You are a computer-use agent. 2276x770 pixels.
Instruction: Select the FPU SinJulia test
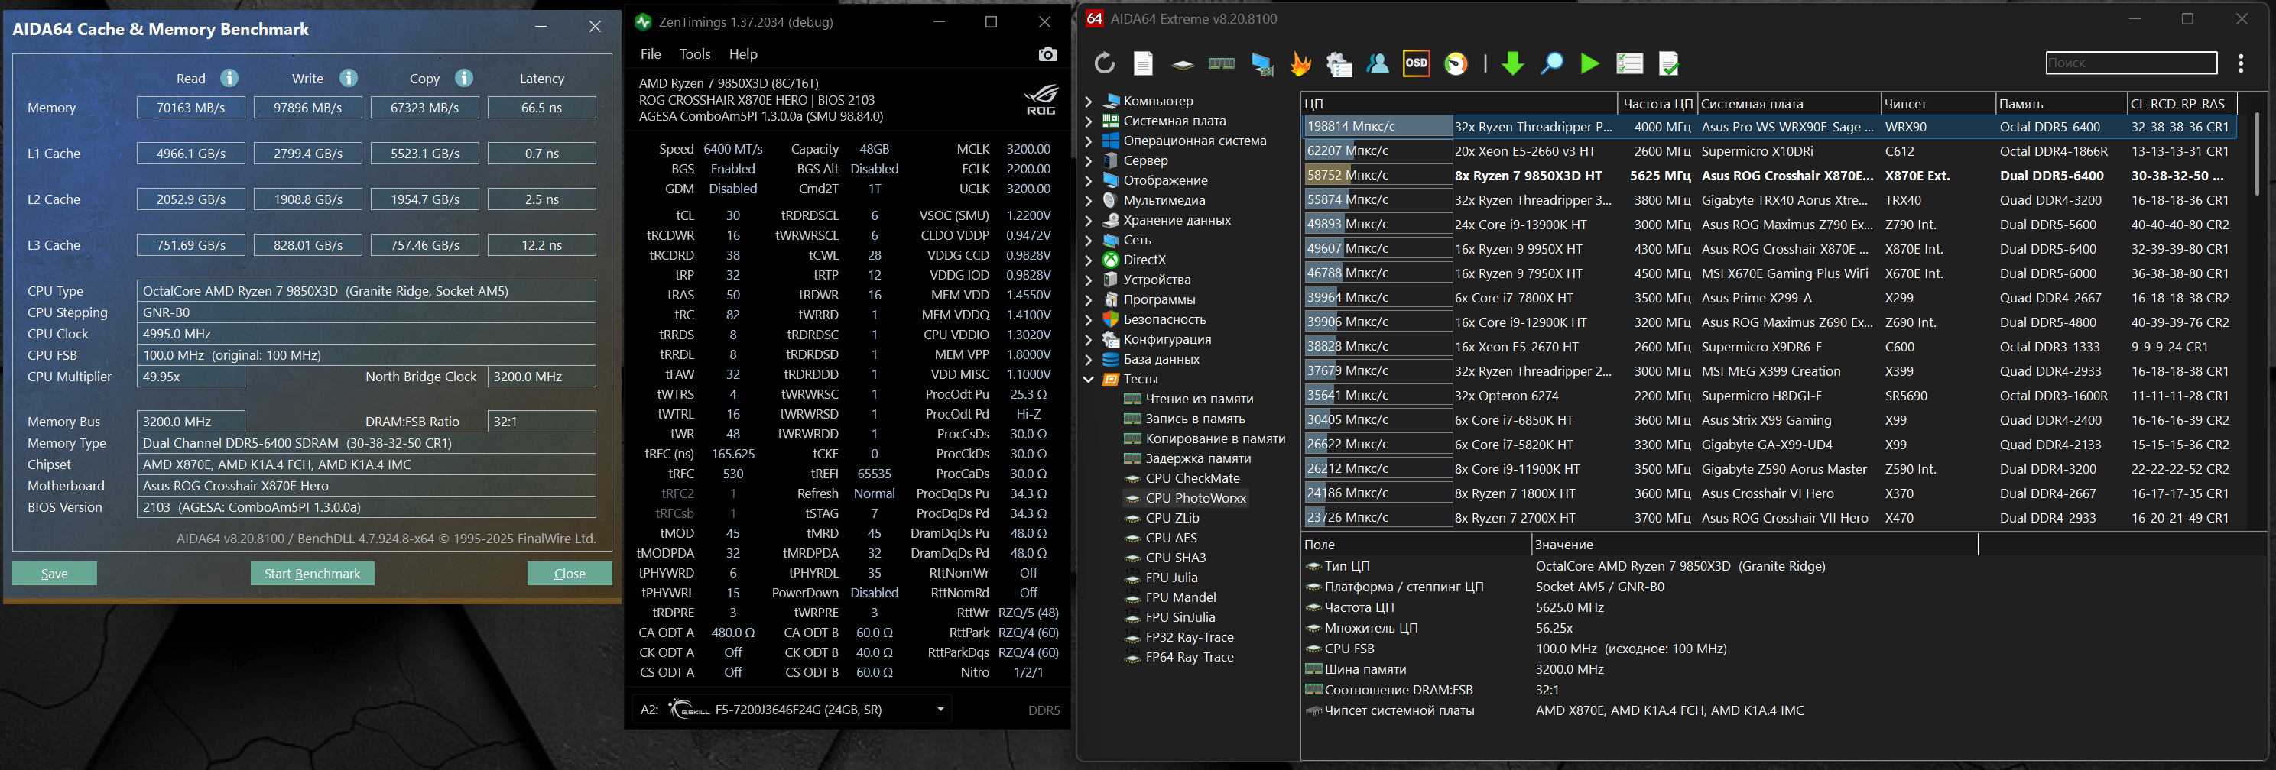[x=1180, y=618]
